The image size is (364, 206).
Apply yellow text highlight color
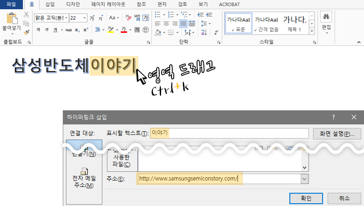coord(111,30)
